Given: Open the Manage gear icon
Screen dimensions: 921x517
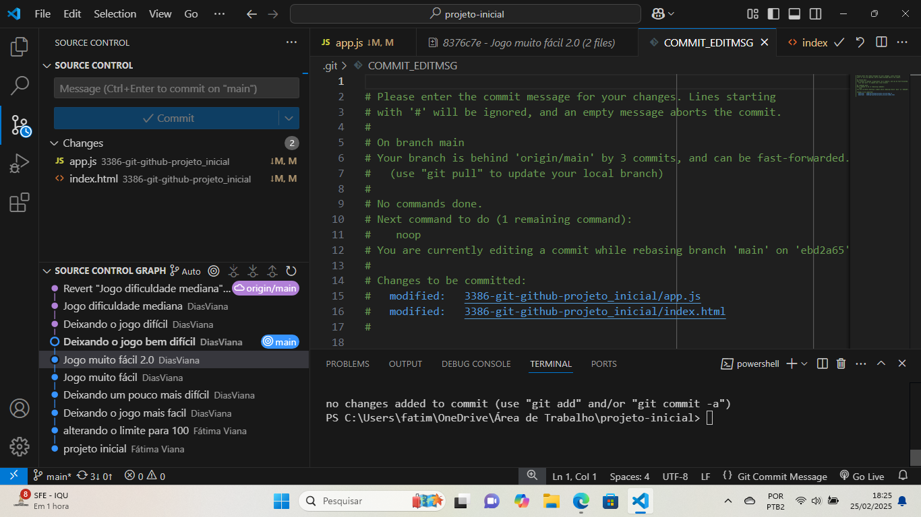Looking at the screenshot, I should [20, 446].
